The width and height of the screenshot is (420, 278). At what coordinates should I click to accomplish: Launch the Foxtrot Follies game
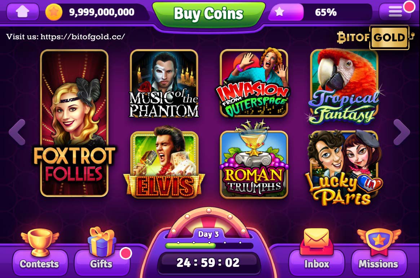click(75, 123)
